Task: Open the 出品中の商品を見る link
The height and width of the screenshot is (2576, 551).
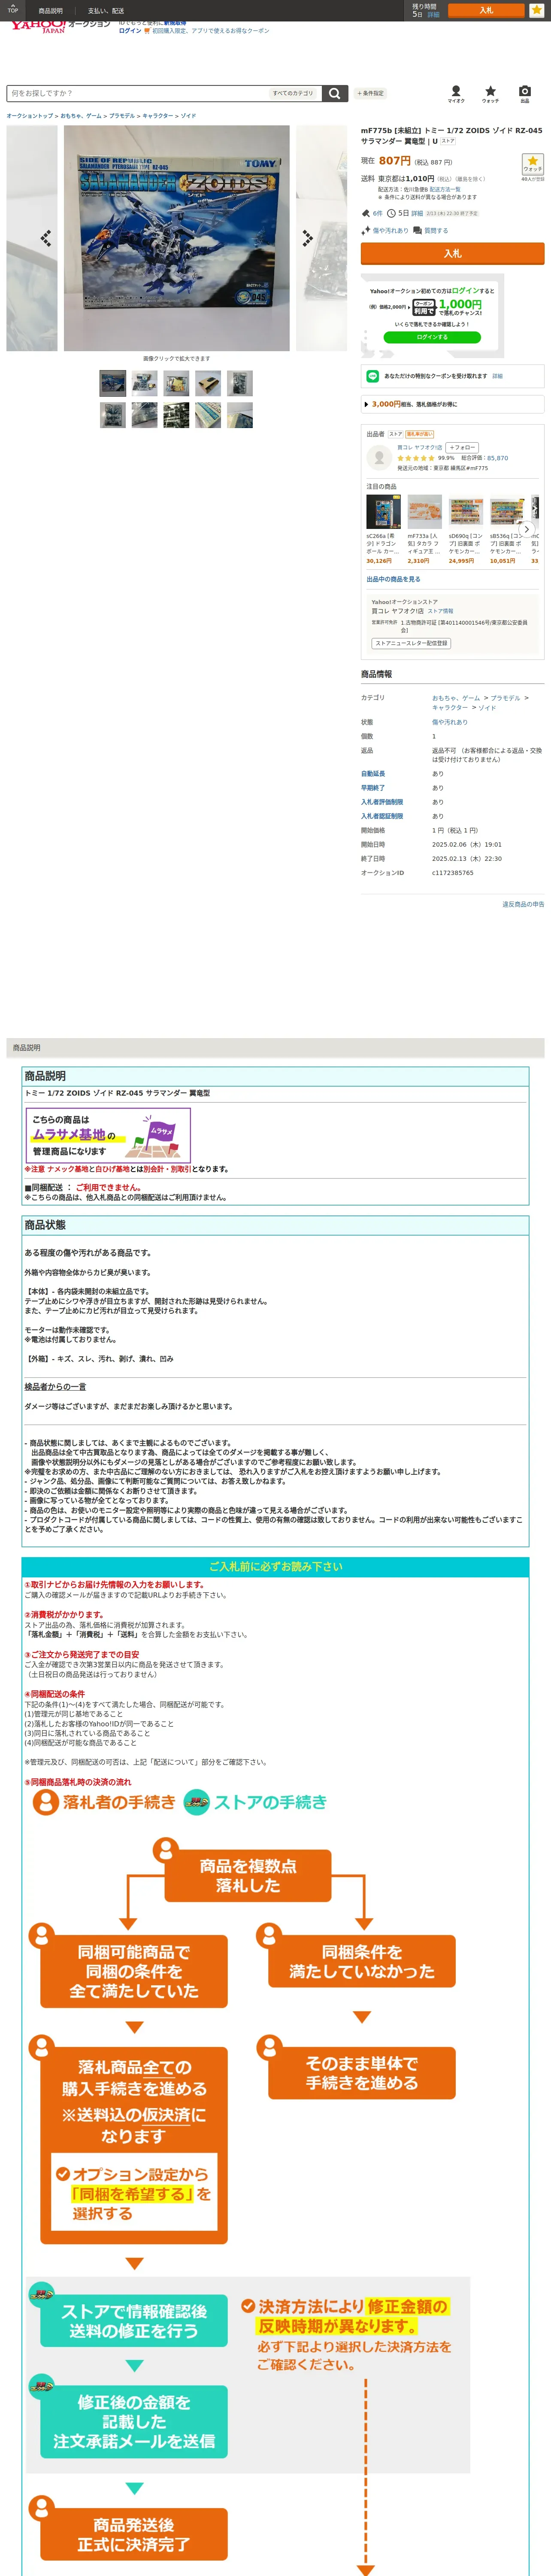Action: (x=393, y=579)
